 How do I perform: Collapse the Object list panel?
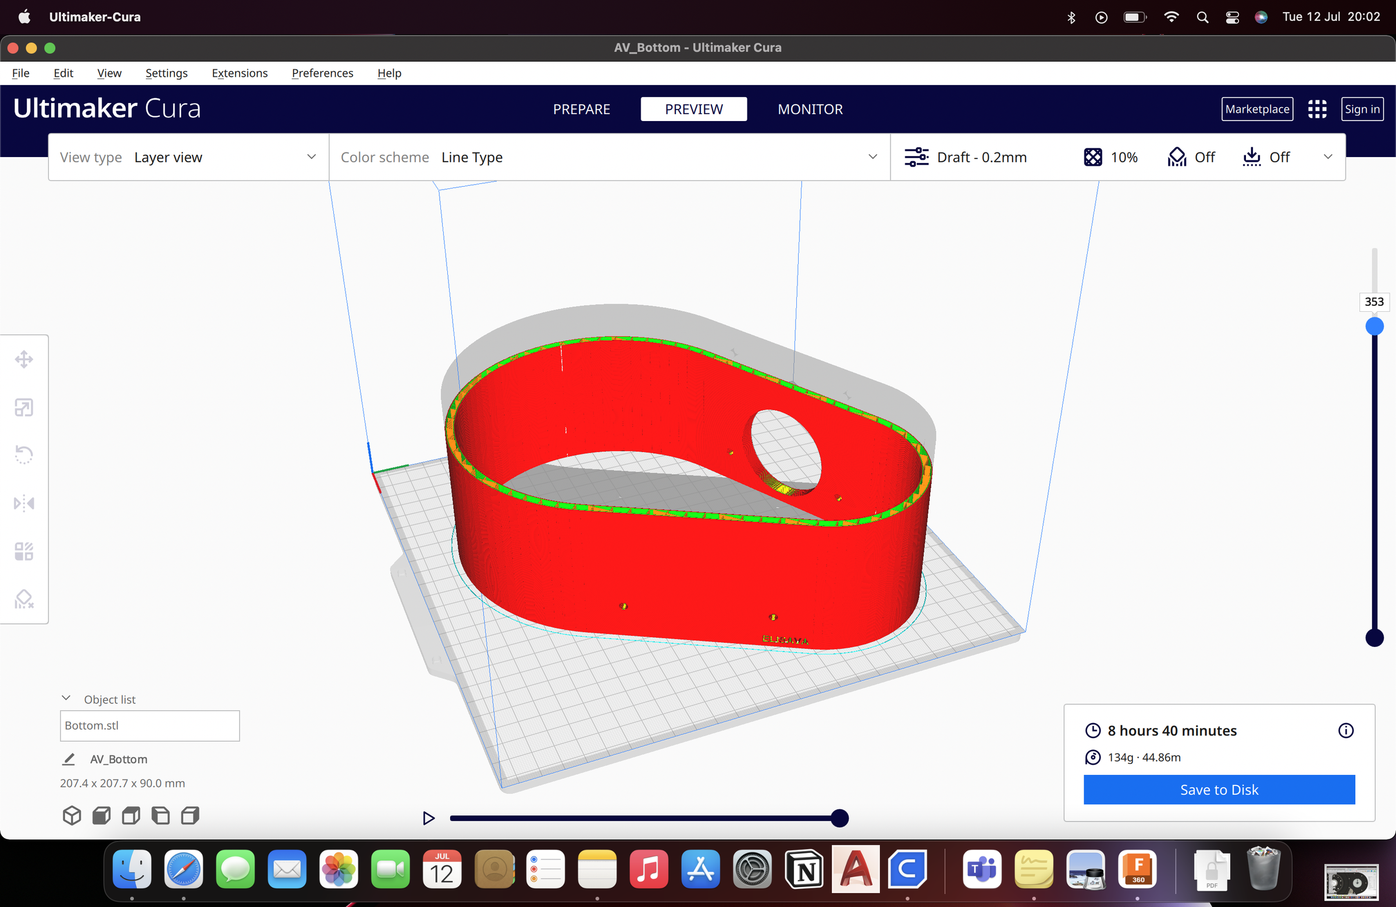point(66,699)
